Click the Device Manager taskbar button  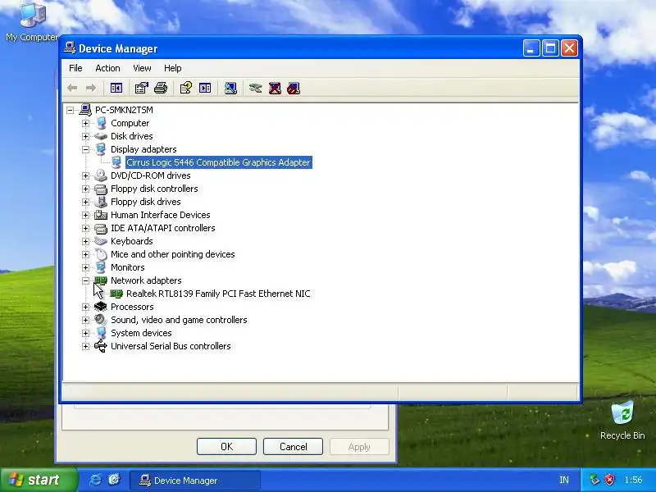[x=195, y=481]
